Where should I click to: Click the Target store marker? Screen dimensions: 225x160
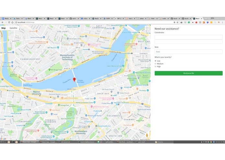[52, 114]
